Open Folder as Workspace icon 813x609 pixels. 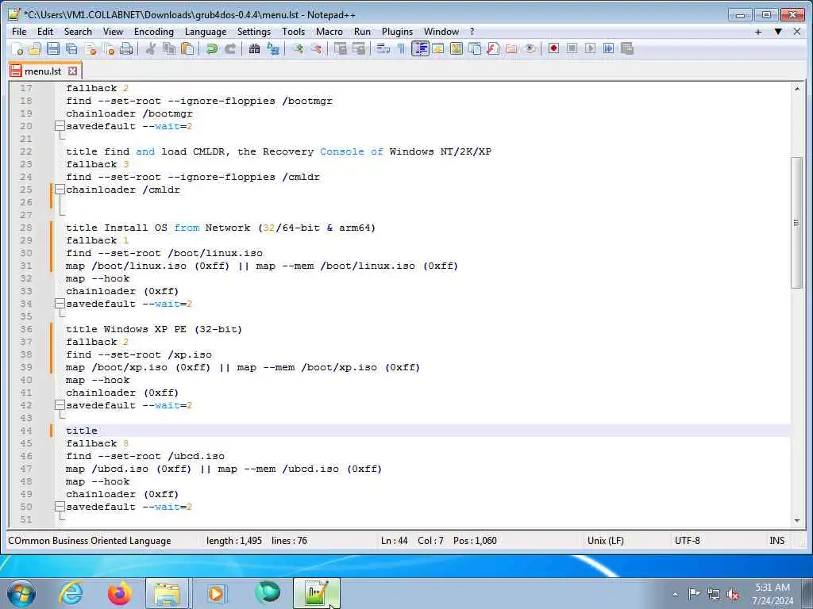(x=511, y=48)
